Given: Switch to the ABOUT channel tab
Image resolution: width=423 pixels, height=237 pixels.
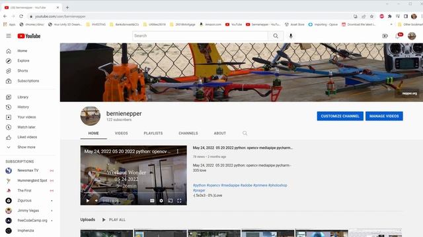Looking at the screenshot, I should click(220, 133).
